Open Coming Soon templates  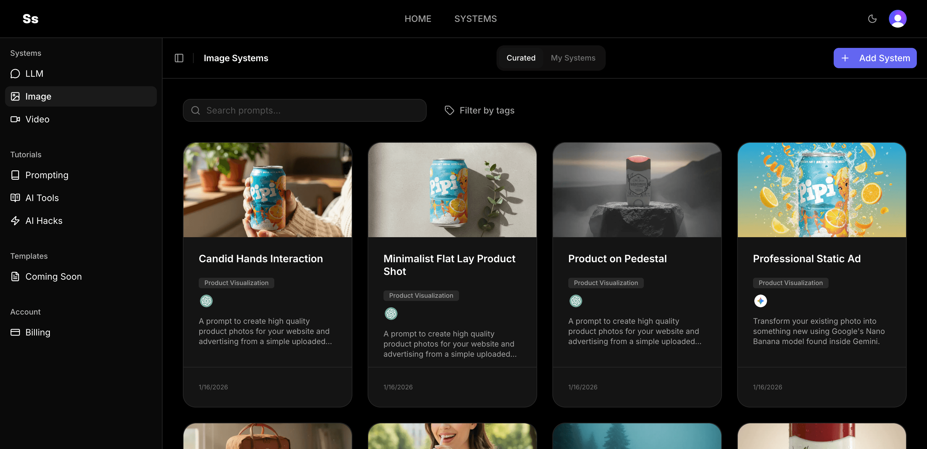click(x=53, y=277)
